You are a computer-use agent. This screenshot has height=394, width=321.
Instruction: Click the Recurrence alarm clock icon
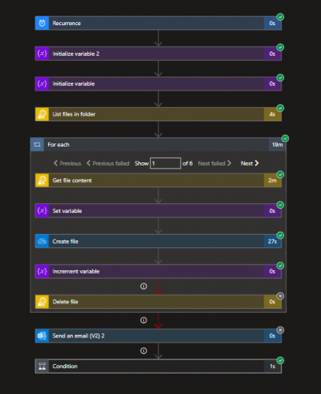(x=42, y=23)
